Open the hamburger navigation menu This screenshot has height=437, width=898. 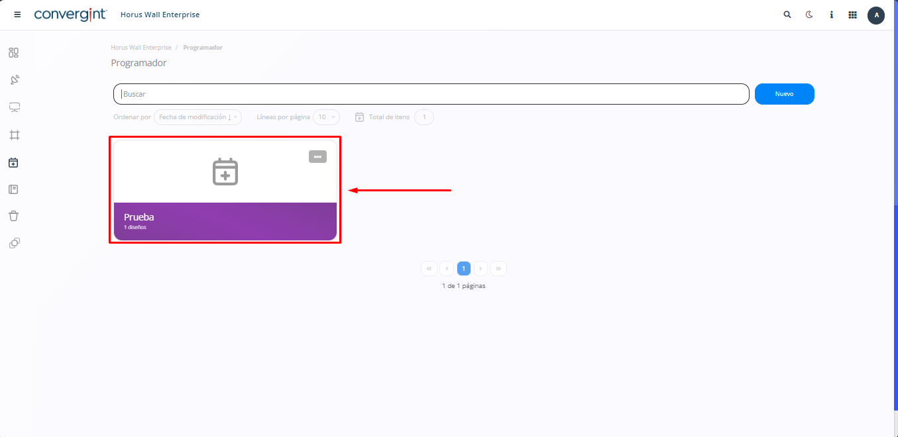17,15
